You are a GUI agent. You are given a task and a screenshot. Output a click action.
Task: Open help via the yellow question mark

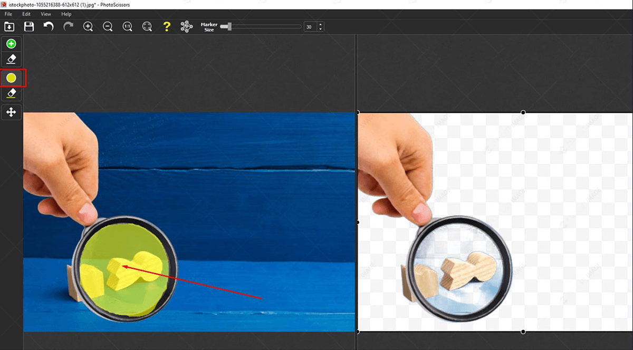point(167,26)
